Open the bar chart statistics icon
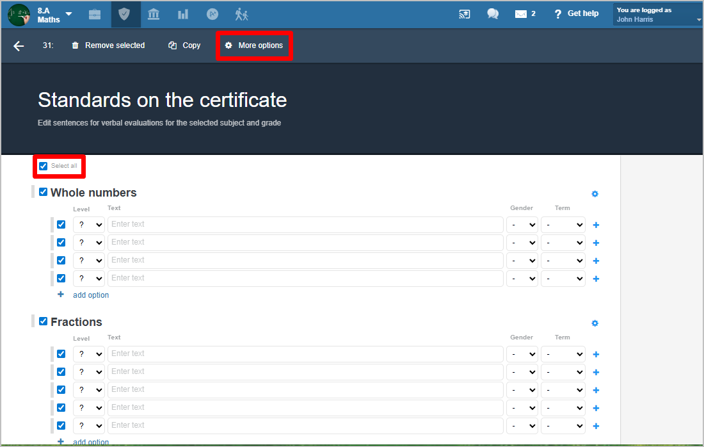This screenshot has height=447, width=704. pyautogui.click(x=183, y=14)
